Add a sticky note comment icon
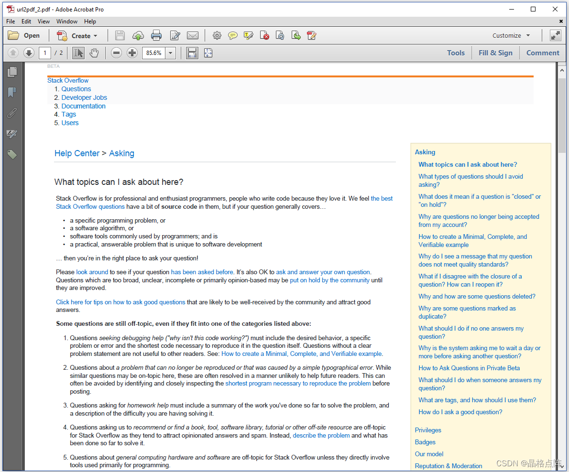The width and height of the screenshot is (569, 472). [232, 35]
